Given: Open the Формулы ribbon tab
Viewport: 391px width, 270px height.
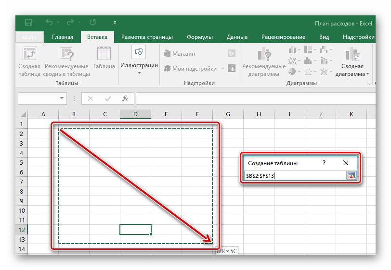Looking at the screenshot, I should point(199,37).
